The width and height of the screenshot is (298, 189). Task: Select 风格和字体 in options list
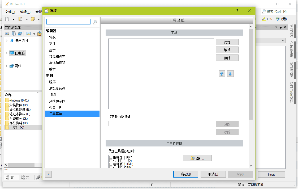point(57,101)
